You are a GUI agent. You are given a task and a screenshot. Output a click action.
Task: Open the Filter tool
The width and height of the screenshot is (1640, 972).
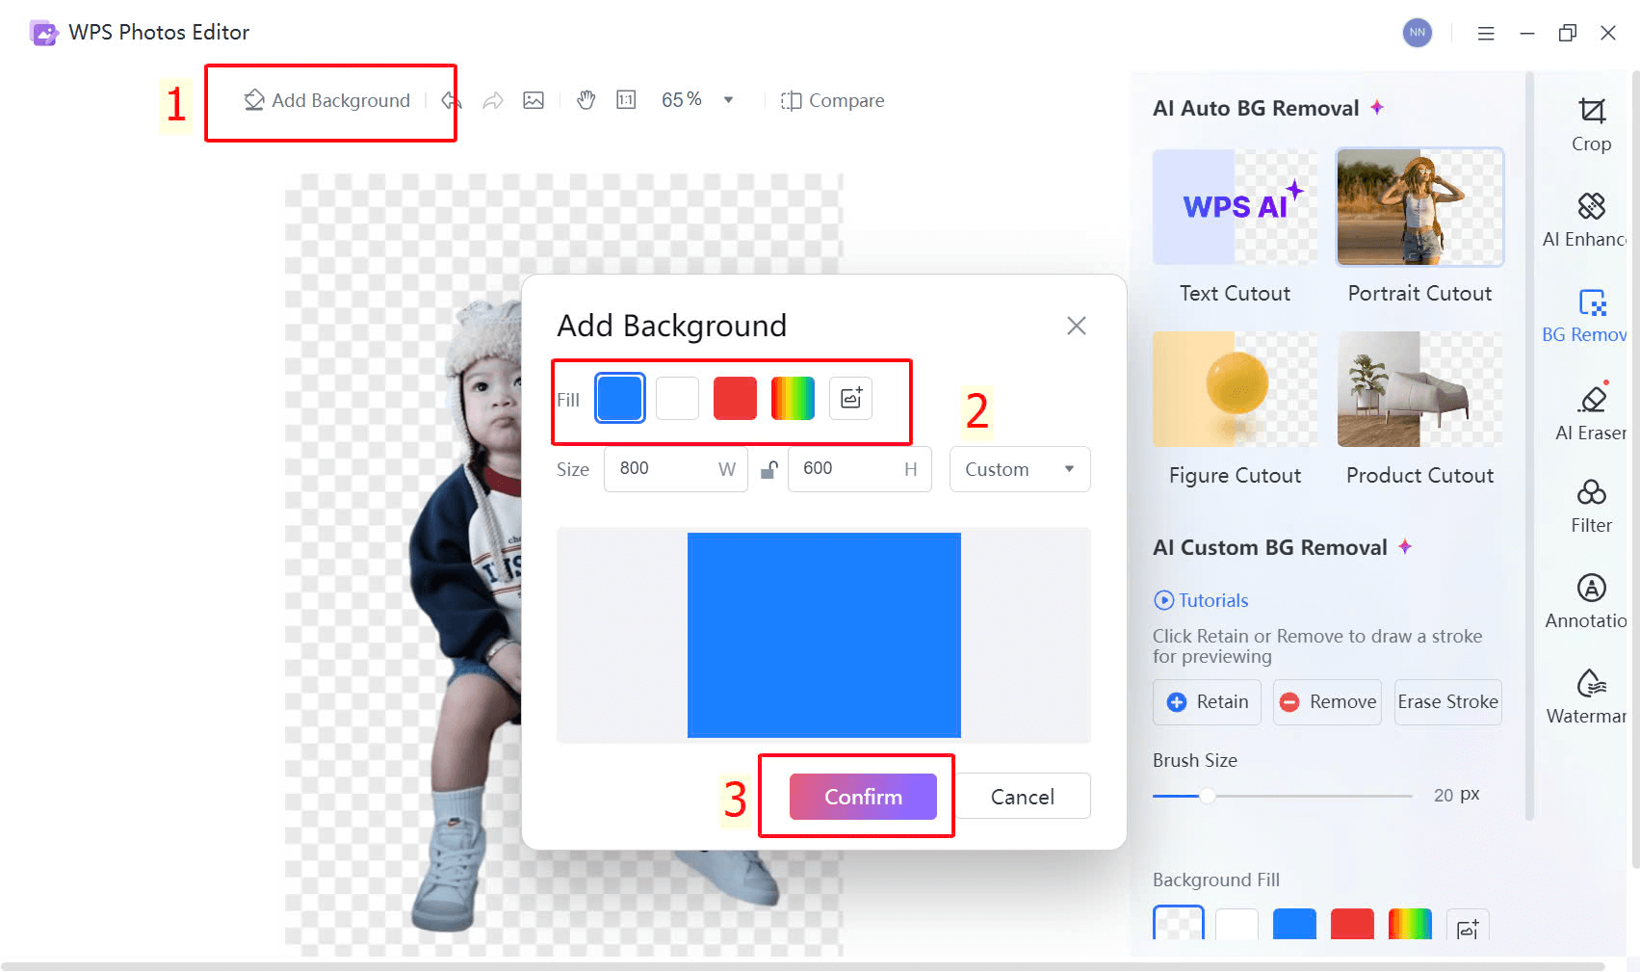coord(1592,506)
